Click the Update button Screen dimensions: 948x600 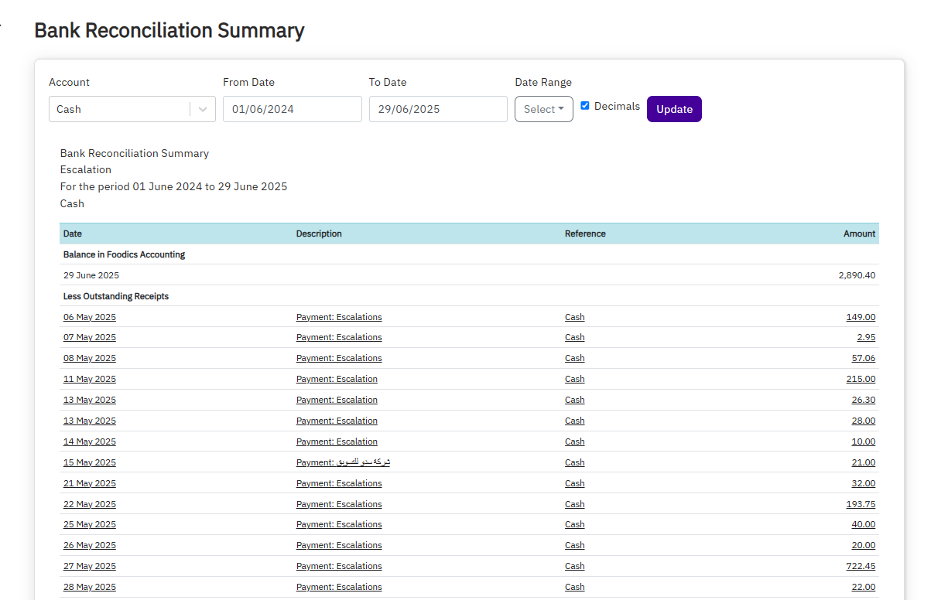pos(673,108)
